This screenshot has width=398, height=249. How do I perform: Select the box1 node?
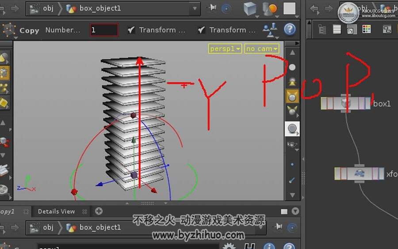[x=345, y=103]
